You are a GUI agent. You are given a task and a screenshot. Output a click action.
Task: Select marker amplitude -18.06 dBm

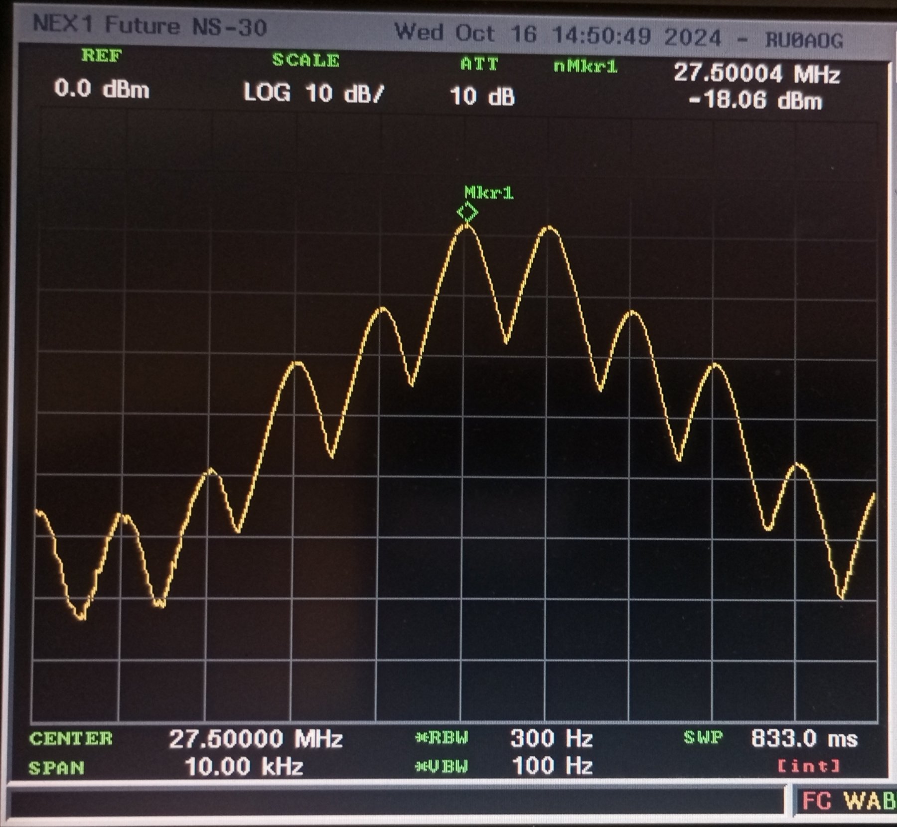755,100
